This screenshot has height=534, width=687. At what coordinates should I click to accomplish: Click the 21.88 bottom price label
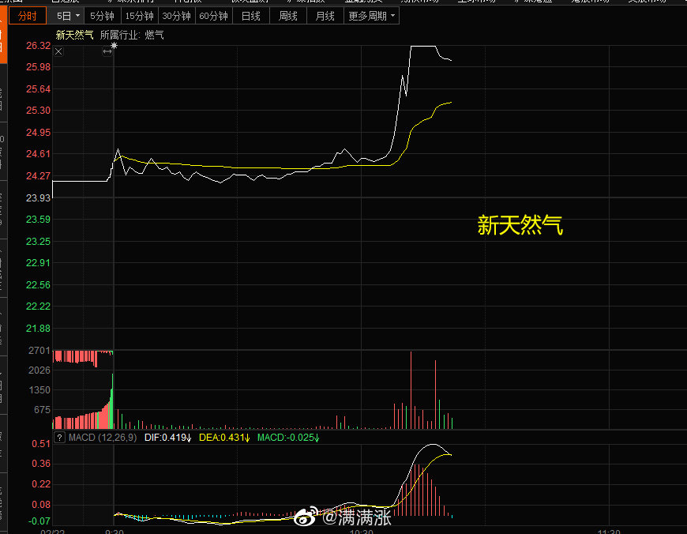click(38, 329)
